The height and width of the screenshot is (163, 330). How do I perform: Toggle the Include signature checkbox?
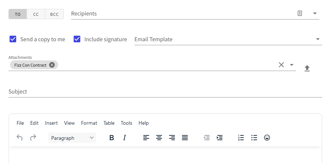pyautogui.click(x=77, y=39)
